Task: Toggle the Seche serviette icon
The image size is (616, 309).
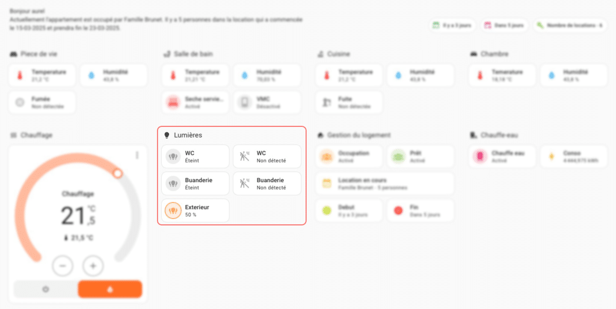Action: coord(173,102)
